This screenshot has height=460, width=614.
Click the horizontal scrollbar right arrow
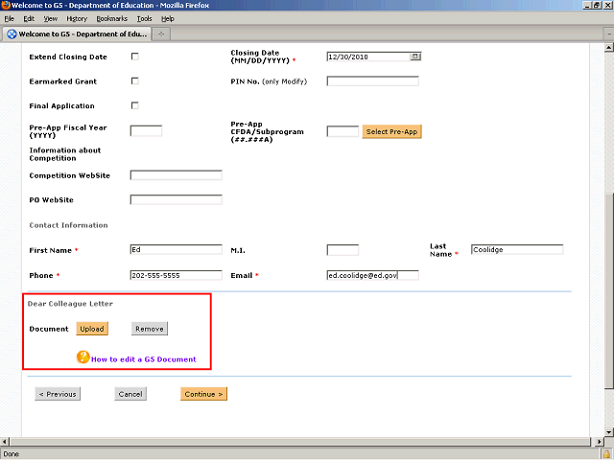click(x=599, y=442)
